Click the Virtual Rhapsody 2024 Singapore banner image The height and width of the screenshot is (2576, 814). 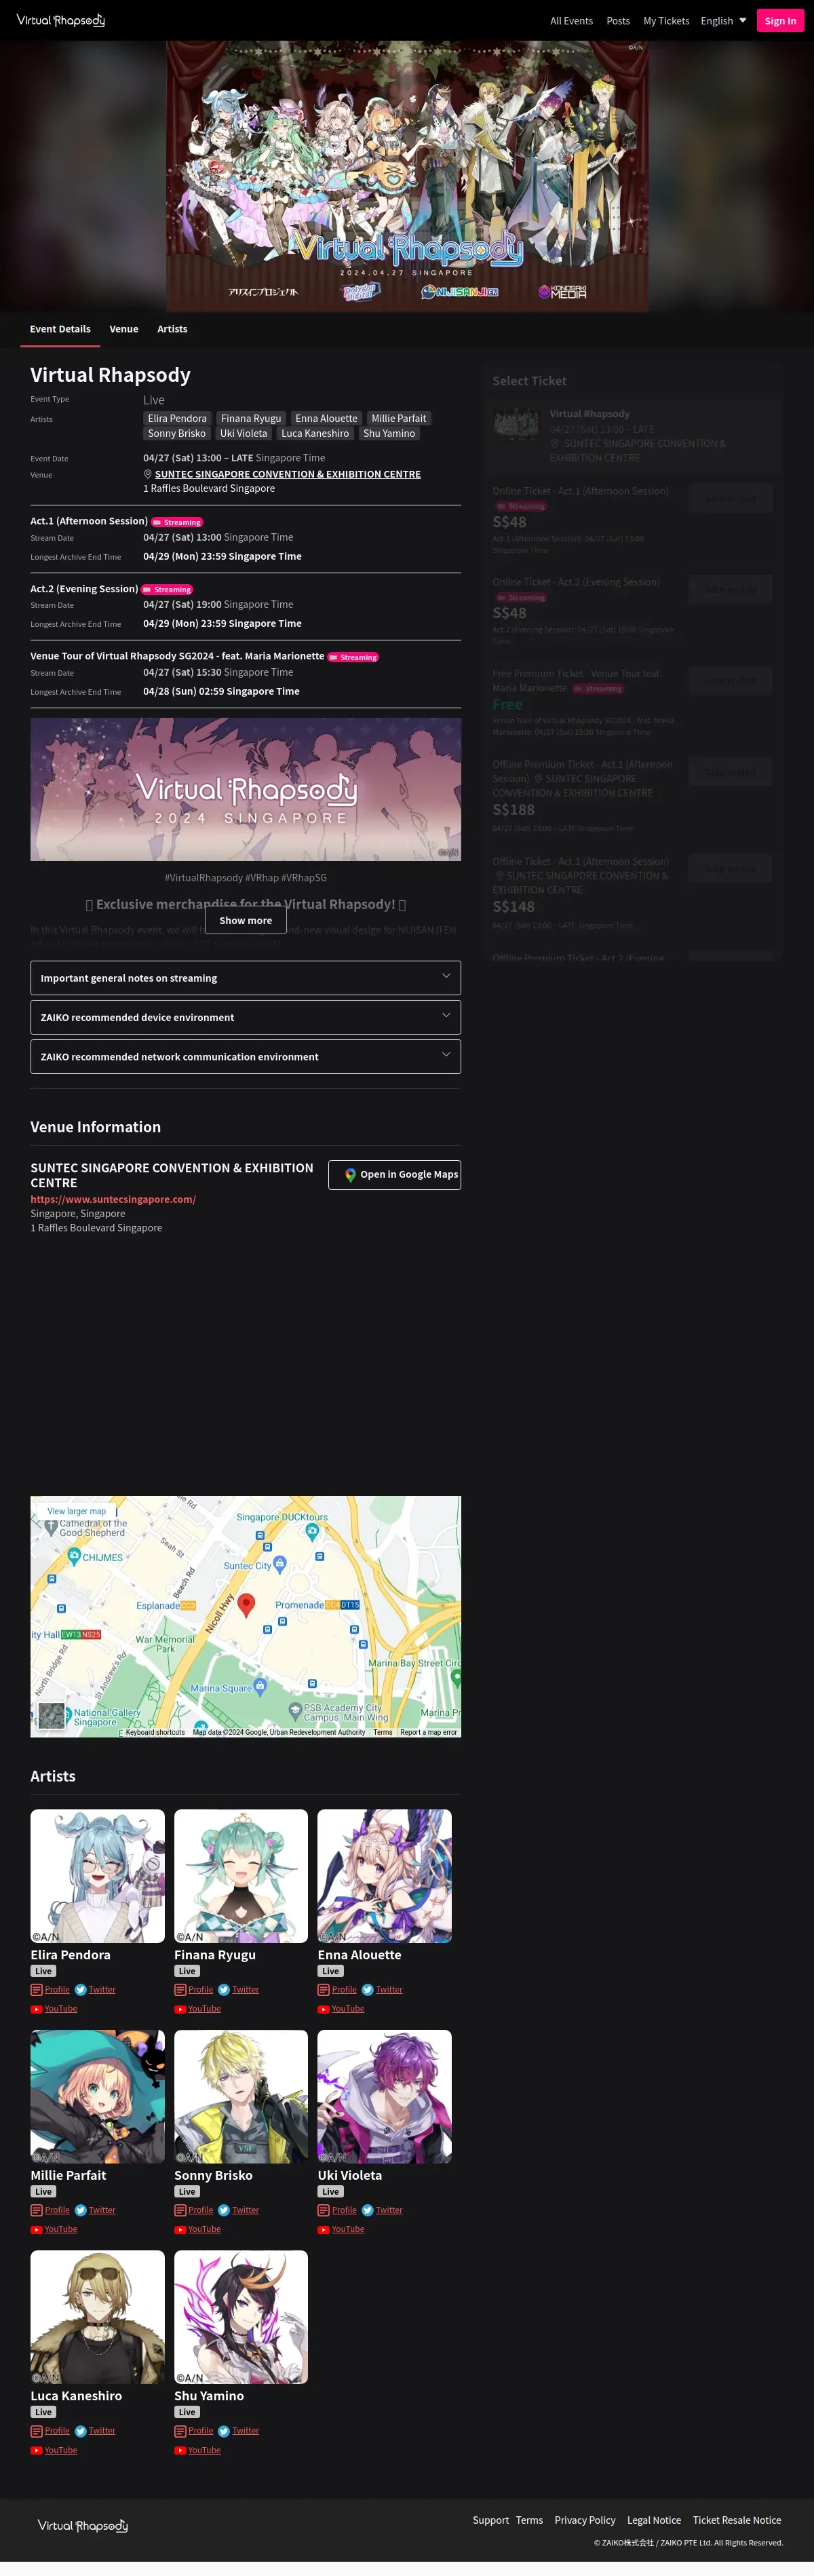[246, 789]
